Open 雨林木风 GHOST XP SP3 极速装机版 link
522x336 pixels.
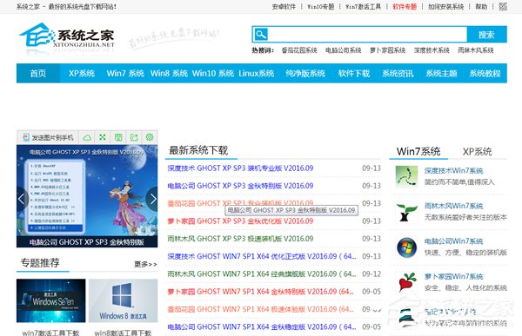coord(240,239)
